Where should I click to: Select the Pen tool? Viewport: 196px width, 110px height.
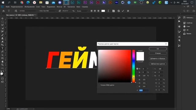(x=2, y=52)
